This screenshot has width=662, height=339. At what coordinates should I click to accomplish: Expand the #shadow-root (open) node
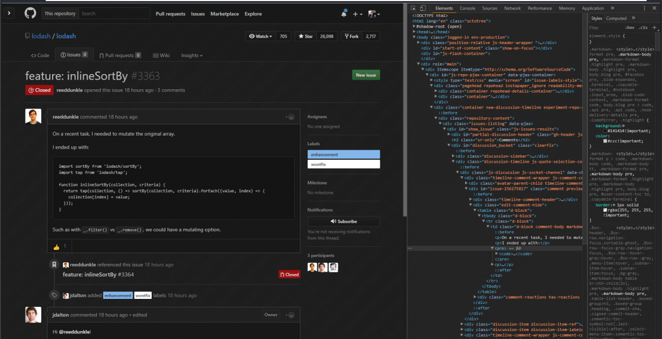click(x=414, y=26)
